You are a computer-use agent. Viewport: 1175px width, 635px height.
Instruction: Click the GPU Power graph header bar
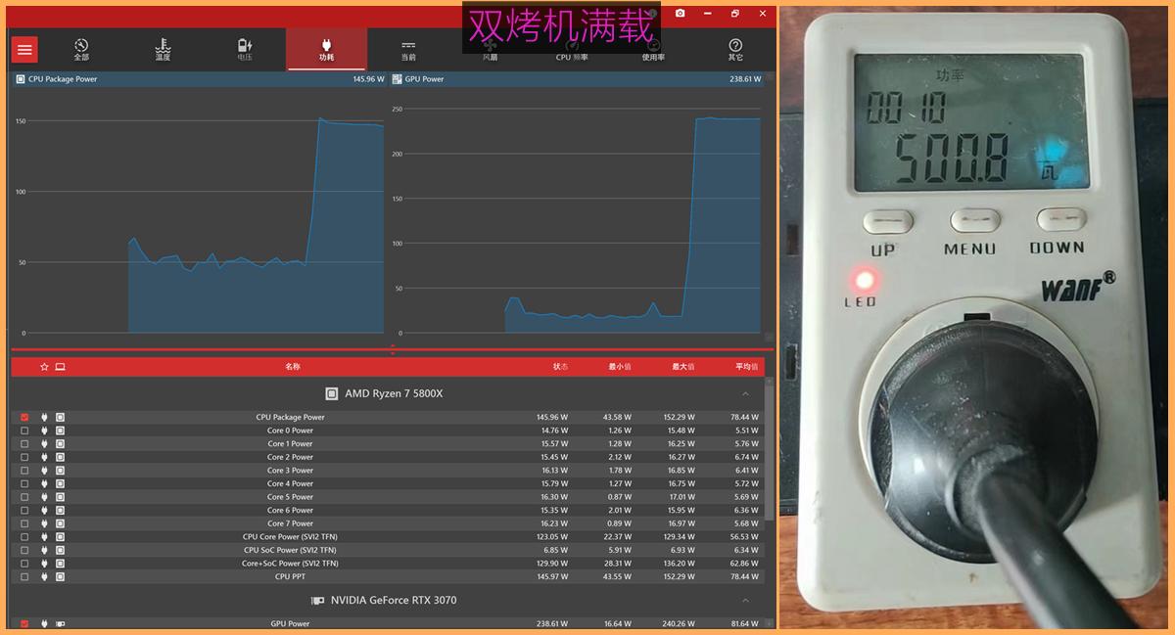tap(578, 79)
